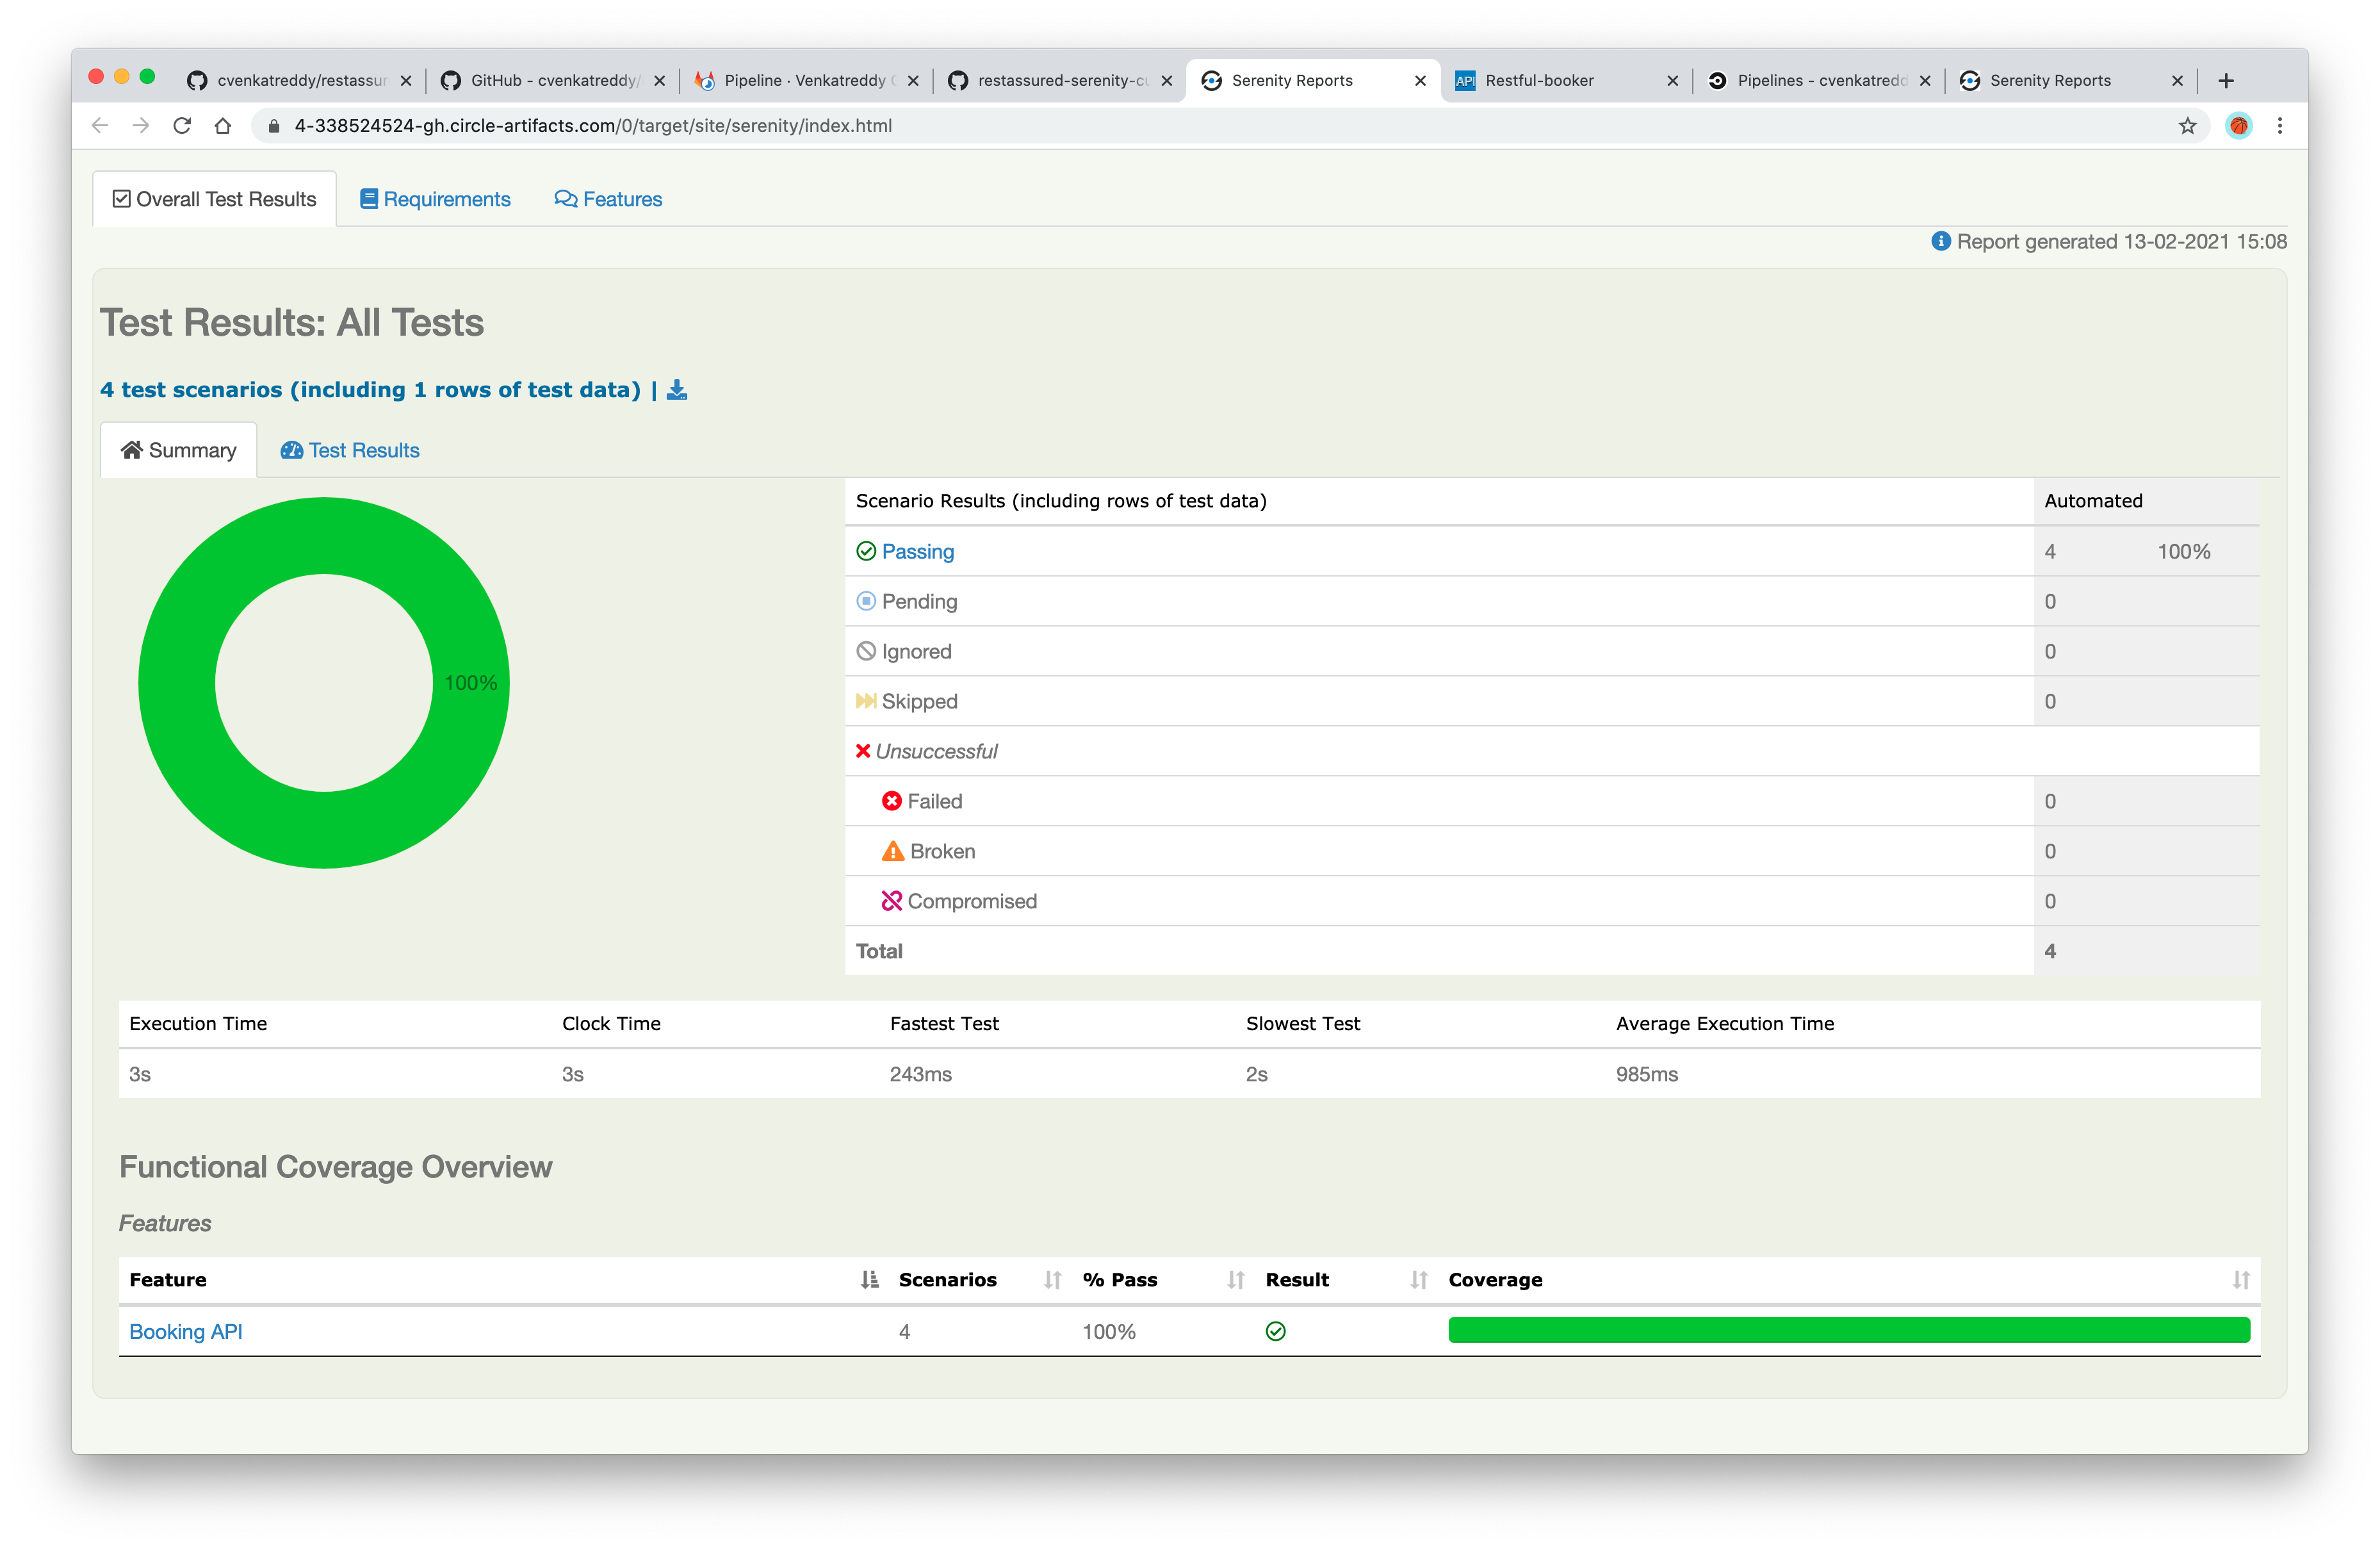Click the Passing results link
2380x1549 pixels.
(918, 551)
